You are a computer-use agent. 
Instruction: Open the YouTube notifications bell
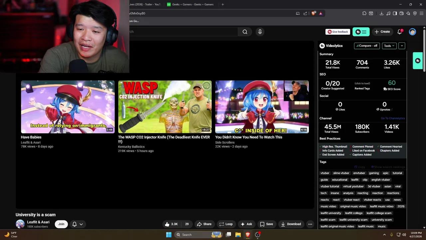(x=400, y=32)
